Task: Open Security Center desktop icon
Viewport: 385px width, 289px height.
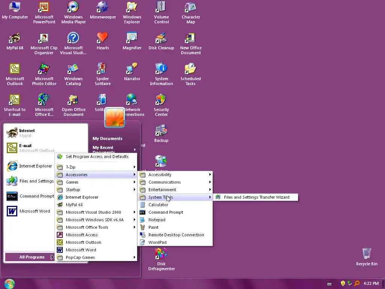Action: (x=161, y=105)
